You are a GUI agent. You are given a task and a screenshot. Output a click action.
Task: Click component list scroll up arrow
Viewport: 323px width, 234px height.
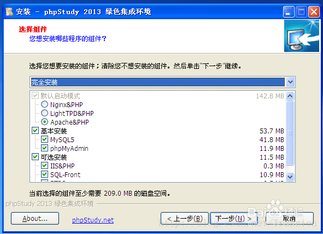coord(290,96)
